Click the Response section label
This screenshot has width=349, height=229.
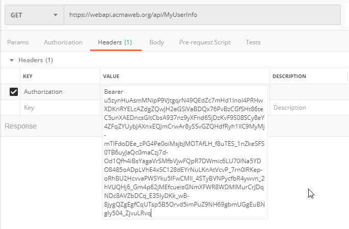point(21,126)
